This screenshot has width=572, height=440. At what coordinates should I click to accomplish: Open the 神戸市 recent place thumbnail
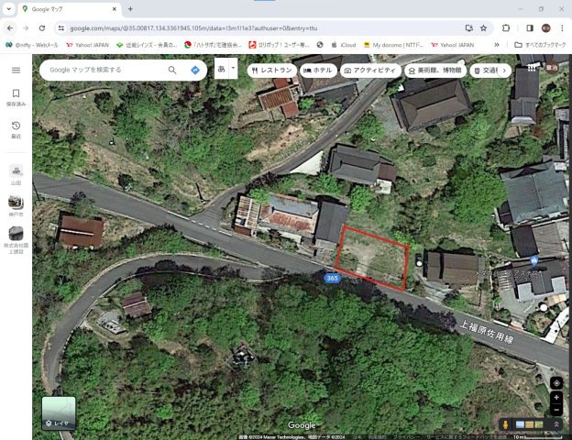pos(16,203)
